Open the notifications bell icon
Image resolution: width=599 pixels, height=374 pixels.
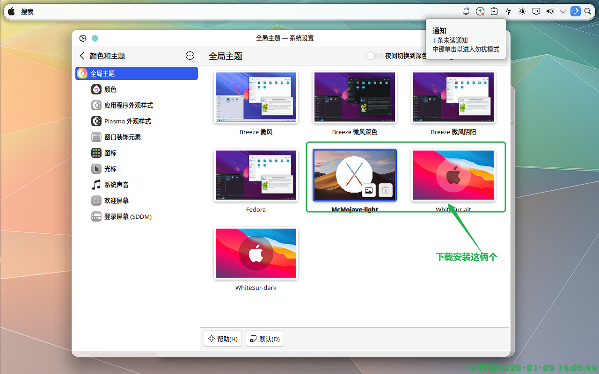pyautogui.click(x=466, y=12)
